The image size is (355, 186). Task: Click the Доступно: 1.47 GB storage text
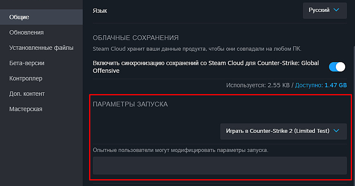pyautogui.click(x=321, y=86)
